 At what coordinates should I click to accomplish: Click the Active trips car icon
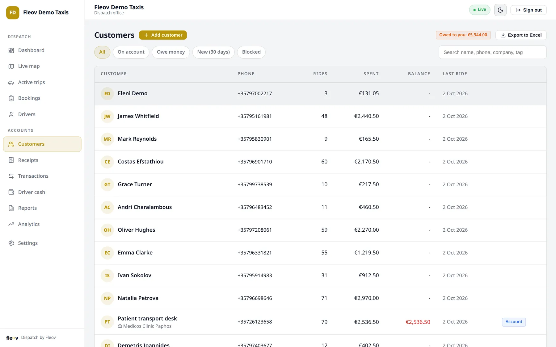11,82
